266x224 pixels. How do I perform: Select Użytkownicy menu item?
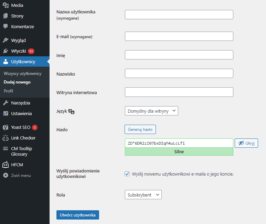click(25, 61)
